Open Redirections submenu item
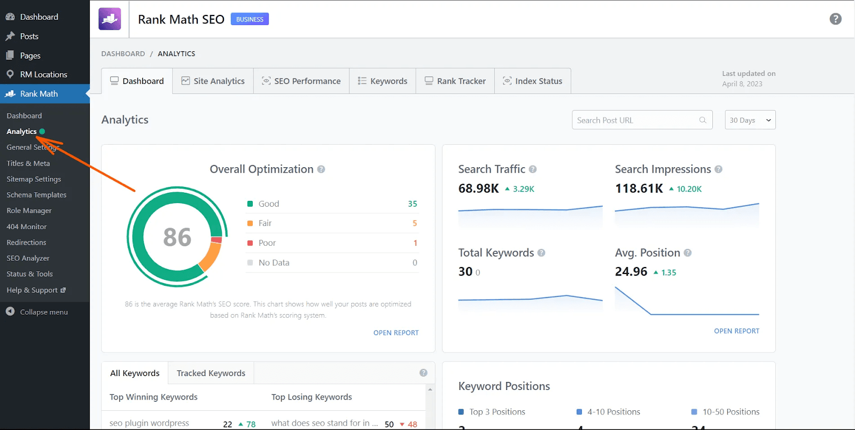 coord(26,242)
